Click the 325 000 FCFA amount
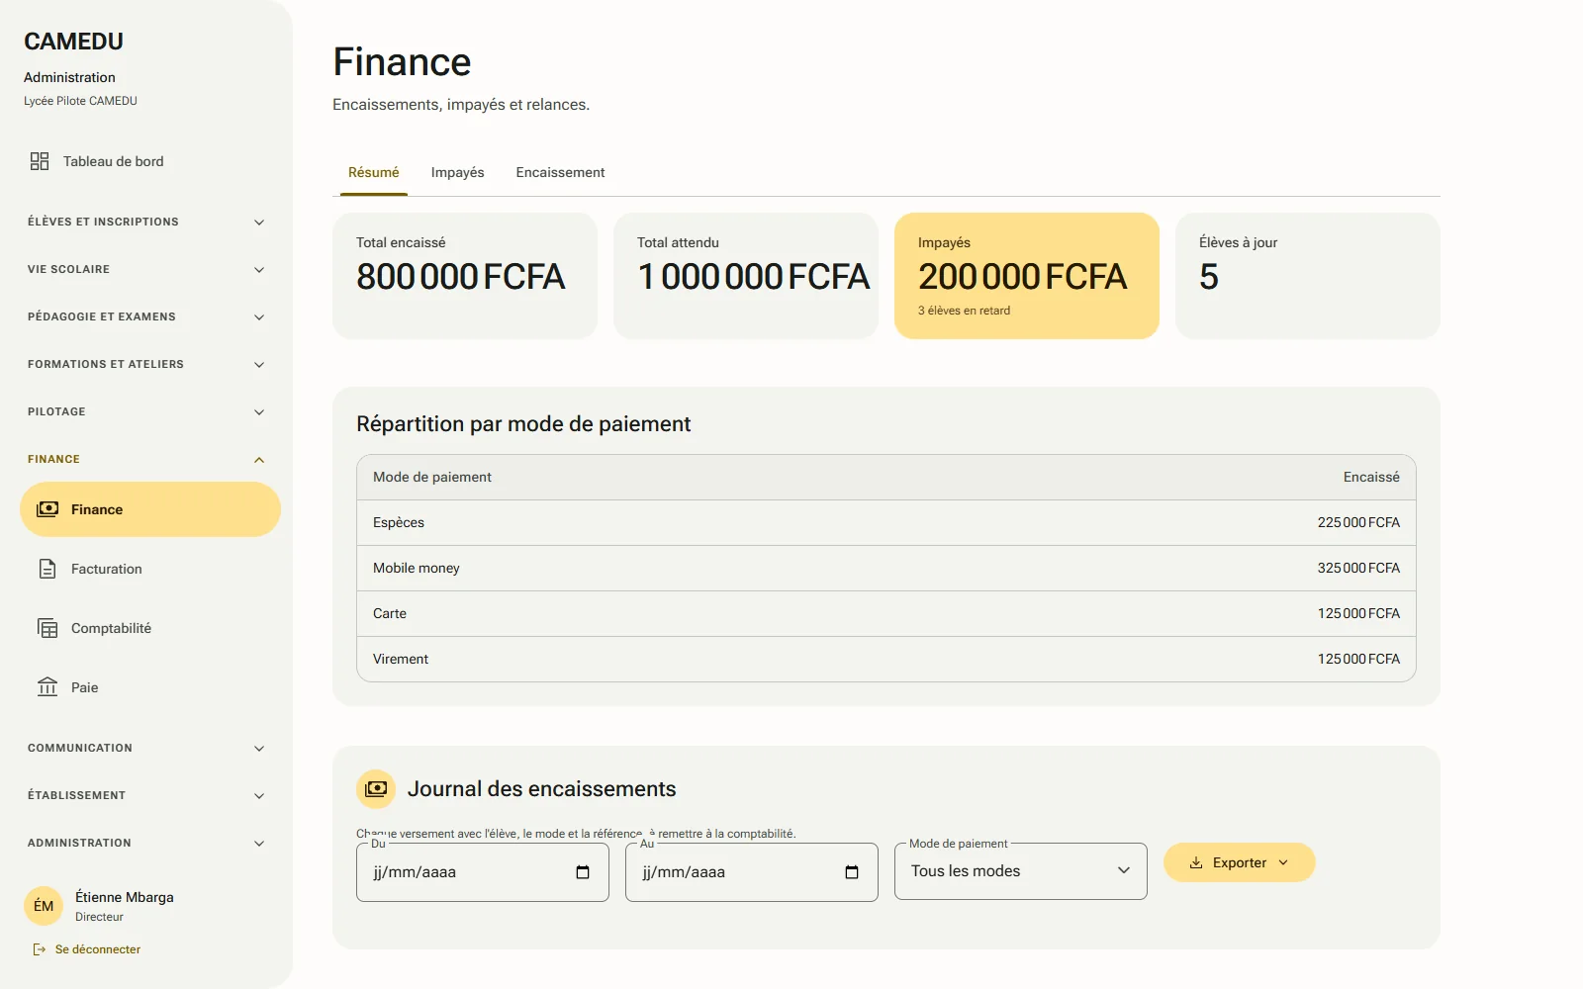This screenshot has height=989, width=1583. click(1358, 568)
